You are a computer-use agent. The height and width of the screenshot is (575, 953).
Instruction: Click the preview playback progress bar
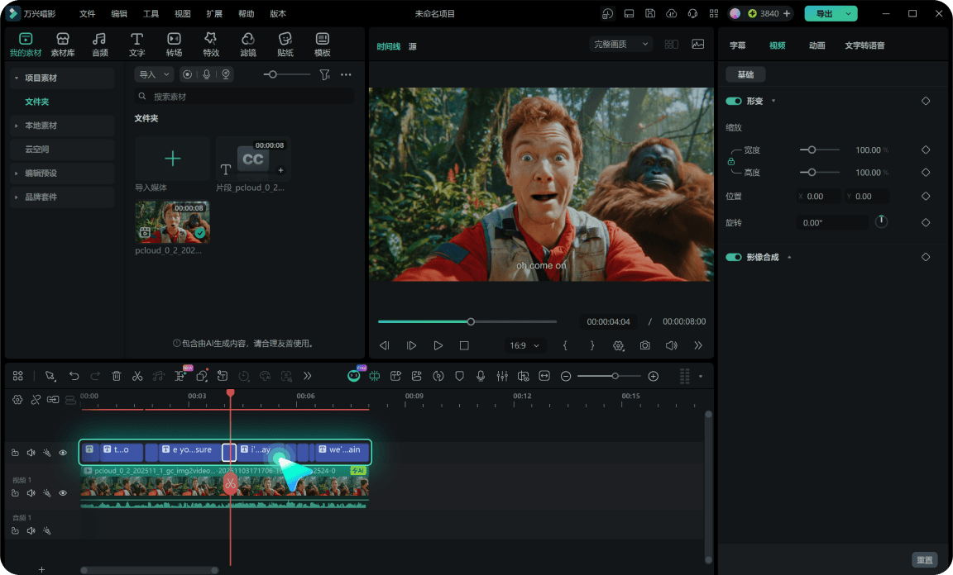(467, 322)
